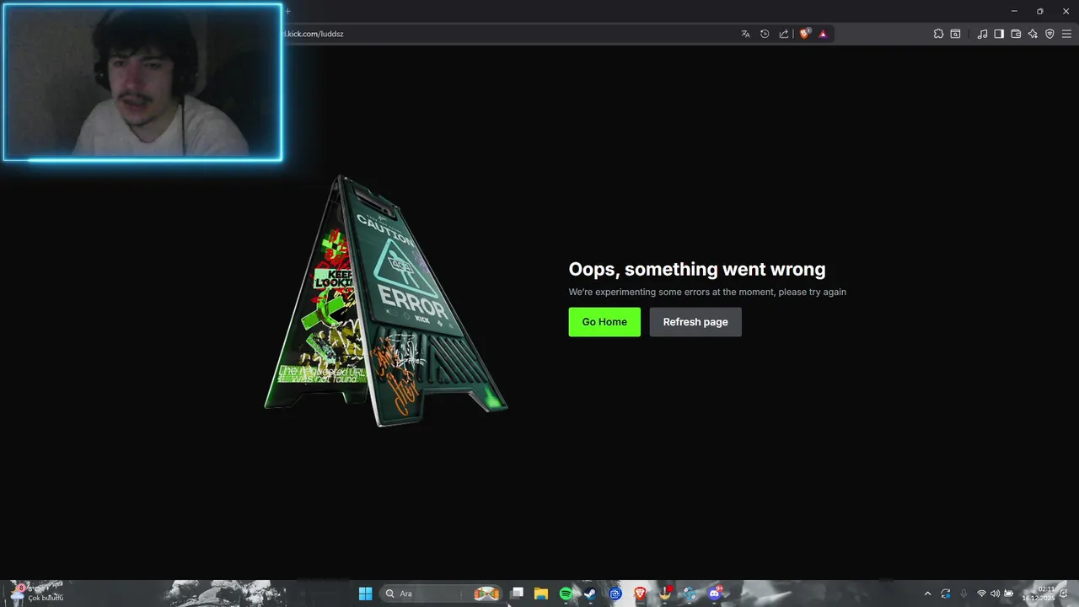Click the share page icon in address bar
Viewport: 1079px width, 607px height.
tap(784, 34)
